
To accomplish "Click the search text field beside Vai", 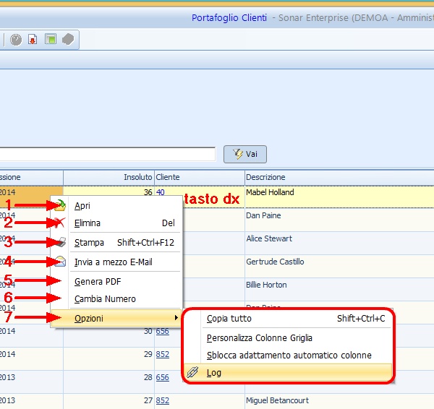I will (x=109, y=154).
